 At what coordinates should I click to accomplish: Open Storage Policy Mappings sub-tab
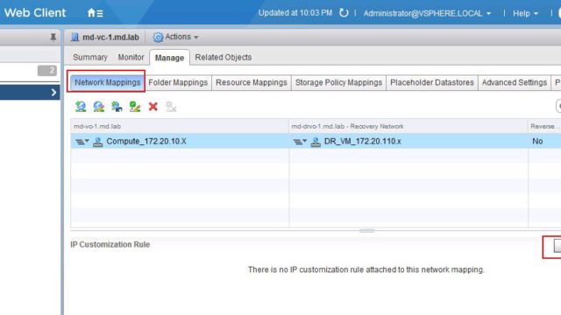tap(338, 82)
